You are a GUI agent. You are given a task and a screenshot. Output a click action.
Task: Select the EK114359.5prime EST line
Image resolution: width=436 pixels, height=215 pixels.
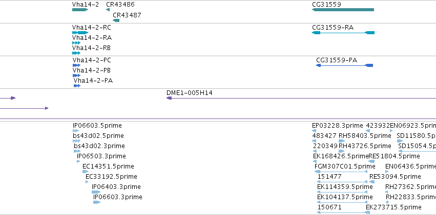pos(342,192)
